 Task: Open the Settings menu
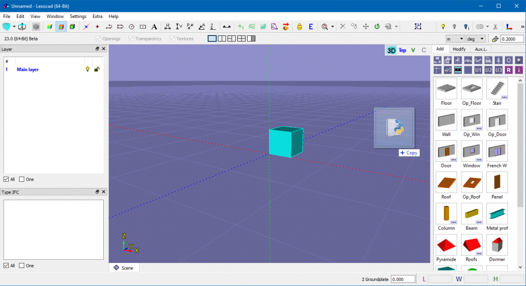tap(78, 16)
